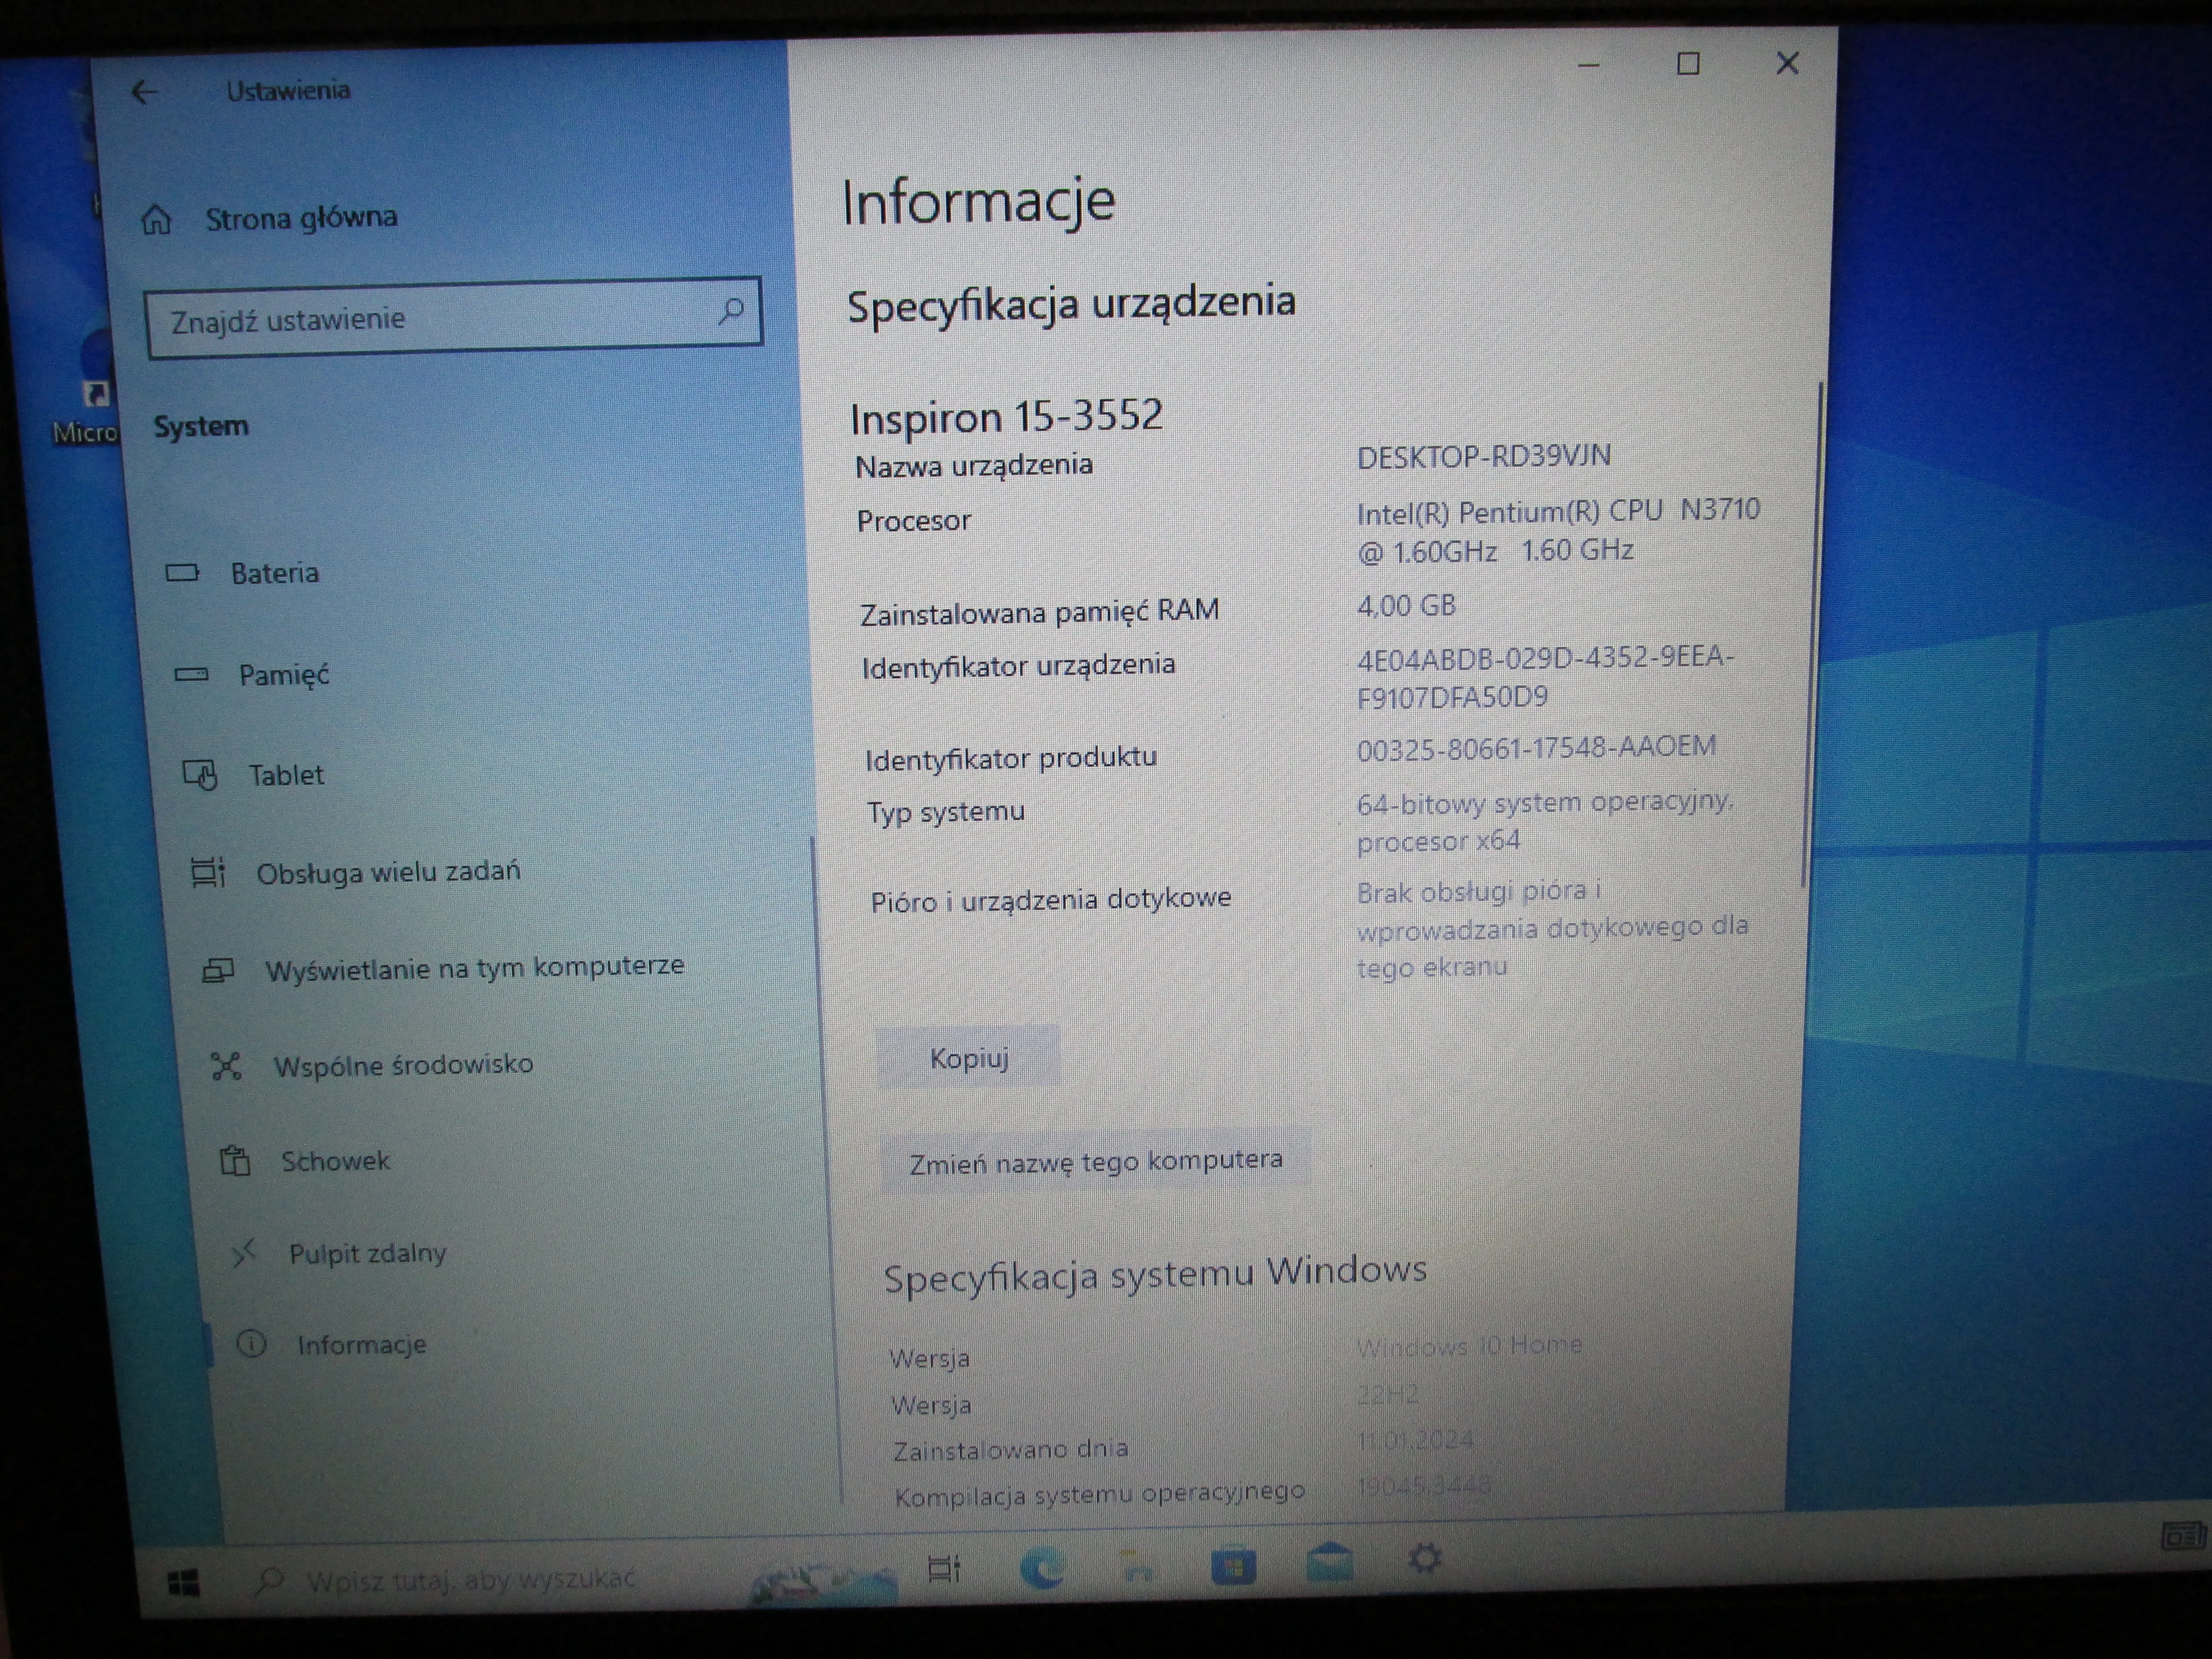Image resolution: width=2212 pixels, height=1659 pixels.
Task: Click taskbar search box Wpisz tutaj
Action: coord(470,1580)
